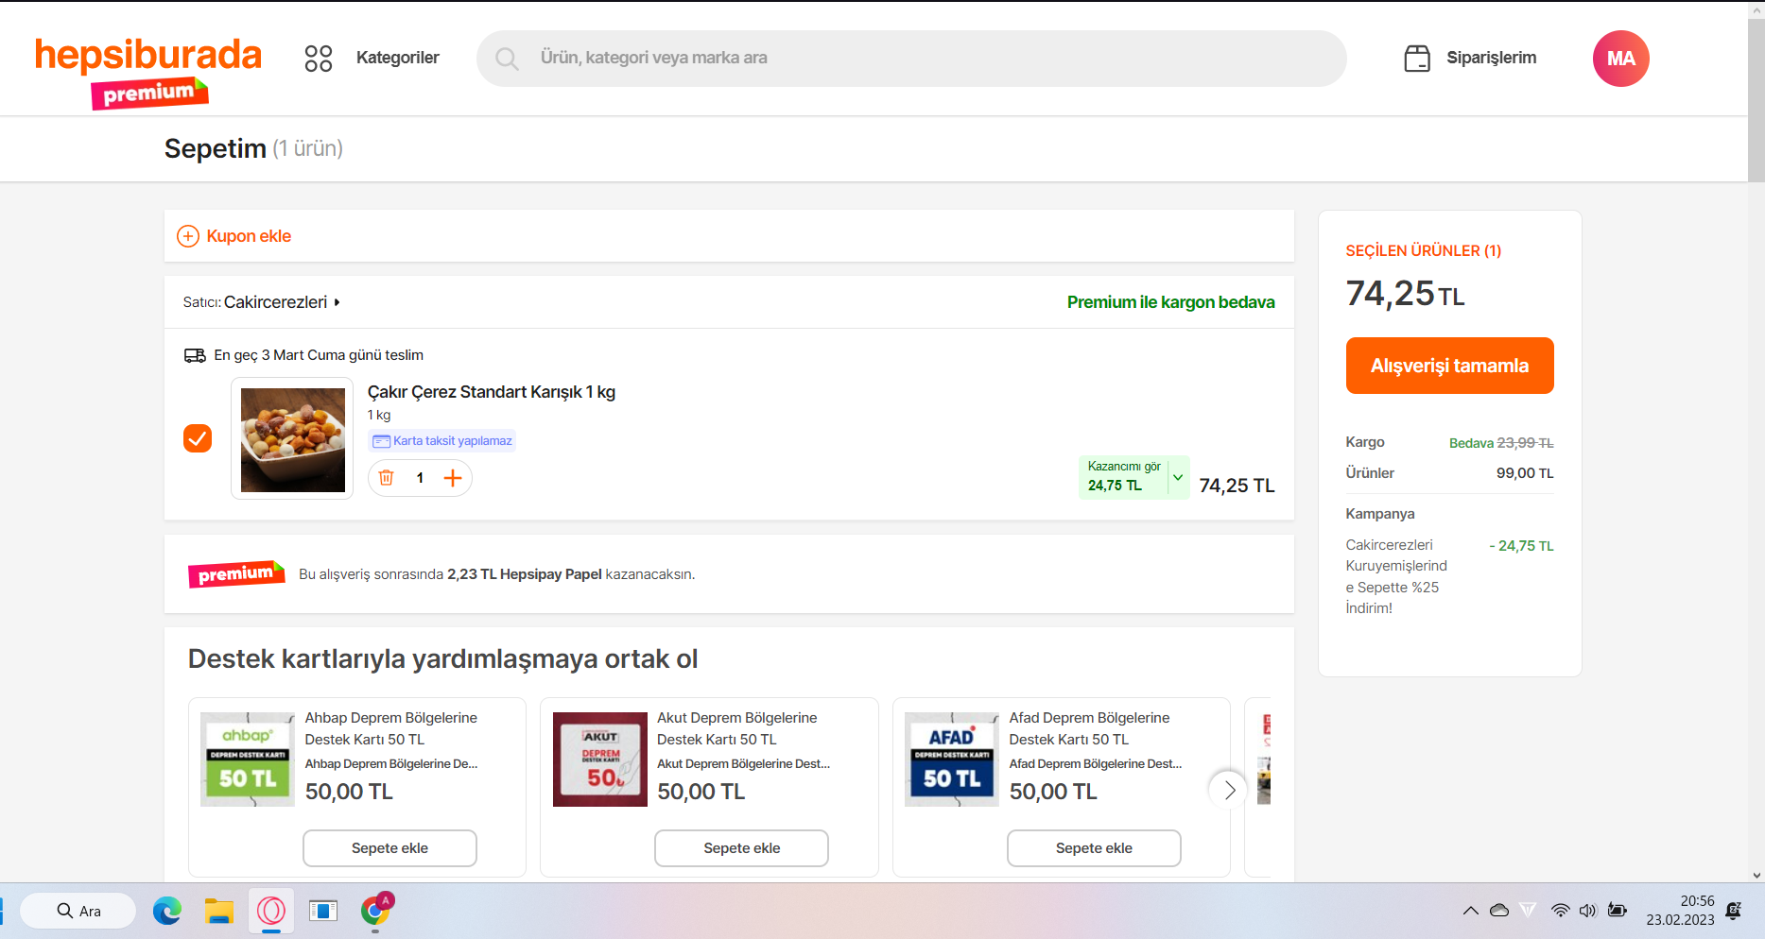
Task: Open Ahbap Deprem Bölgelerine Destek Kartı title
Action: click(391, 728)
